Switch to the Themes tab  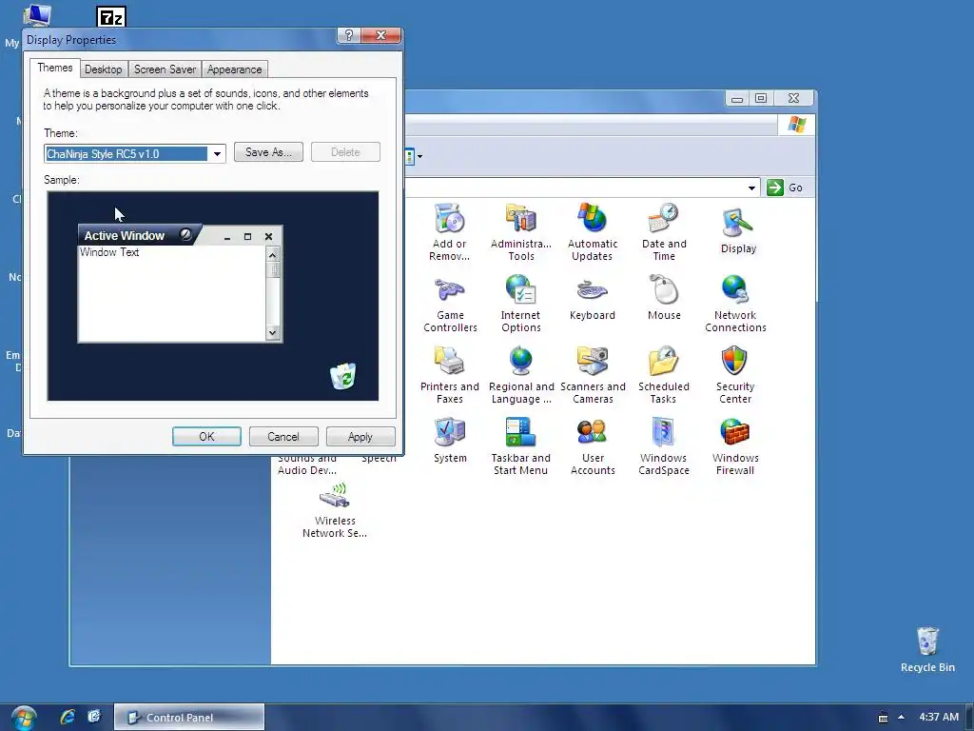[54, 68]
